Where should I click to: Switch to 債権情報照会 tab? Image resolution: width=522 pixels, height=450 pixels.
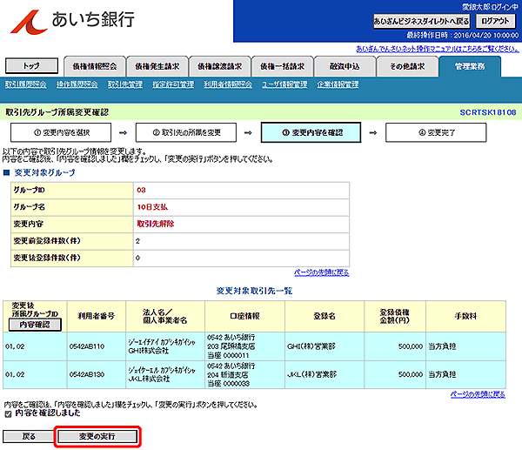click(93, 66)
